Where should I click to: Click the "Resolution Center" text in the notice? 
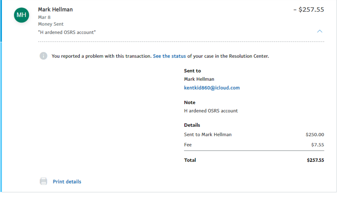(248, 56)
